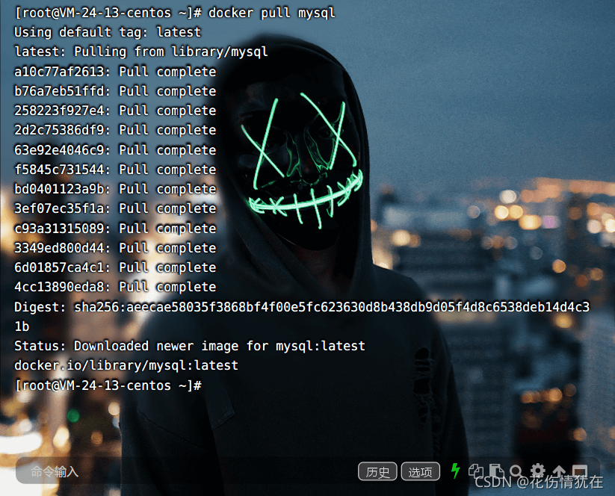Focus the 命令输入 command input field

pos(185,471)
